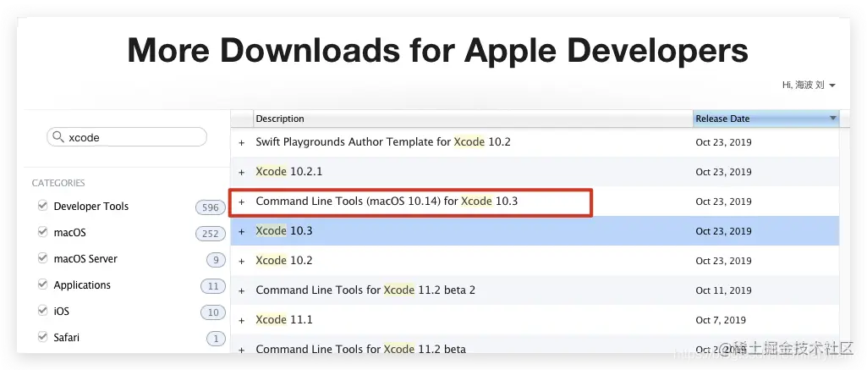
Task: Sort by Release Date column
Action: [x=765, y=119]
